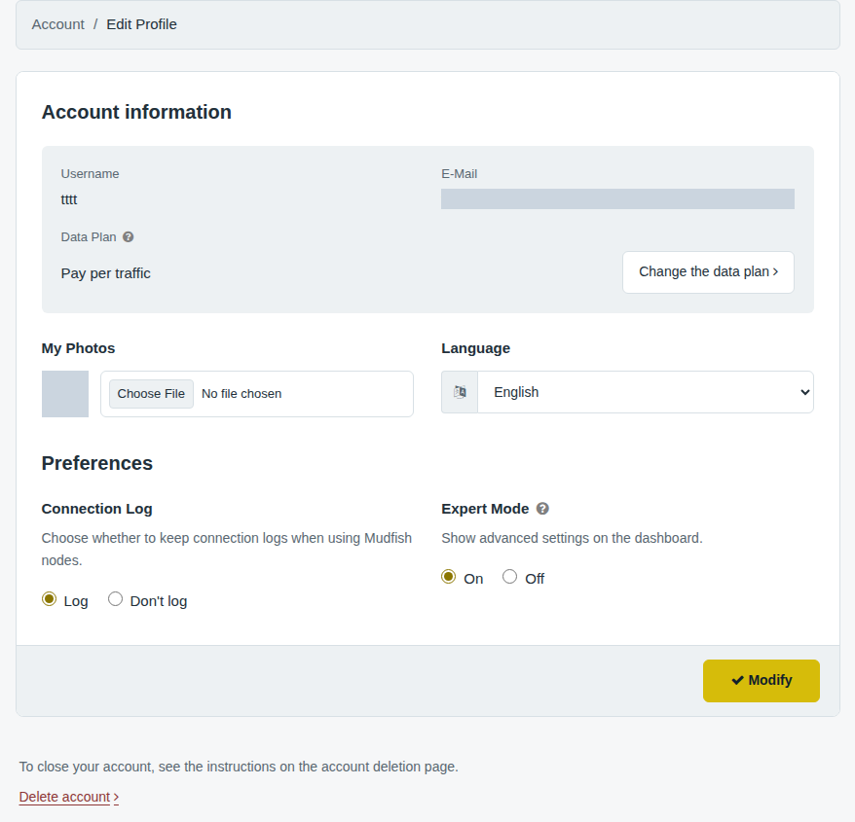Click the redacted E-Mail value field
Screen dimensions: 855x822
pos(617,198)
